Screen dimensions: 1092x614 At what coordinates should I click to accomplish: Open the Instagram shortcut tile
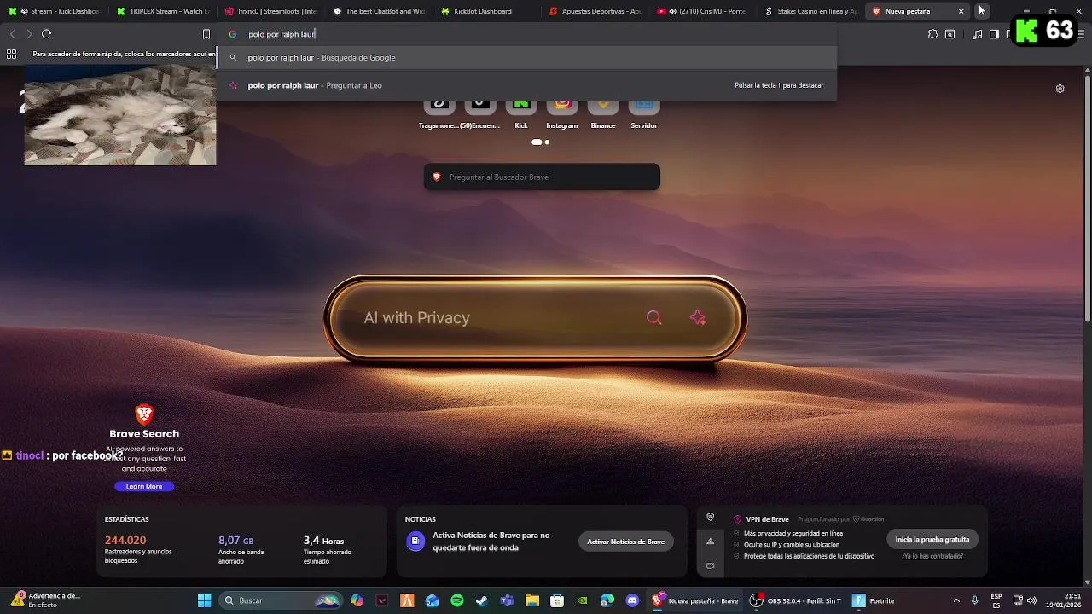(x=562, y=111)
